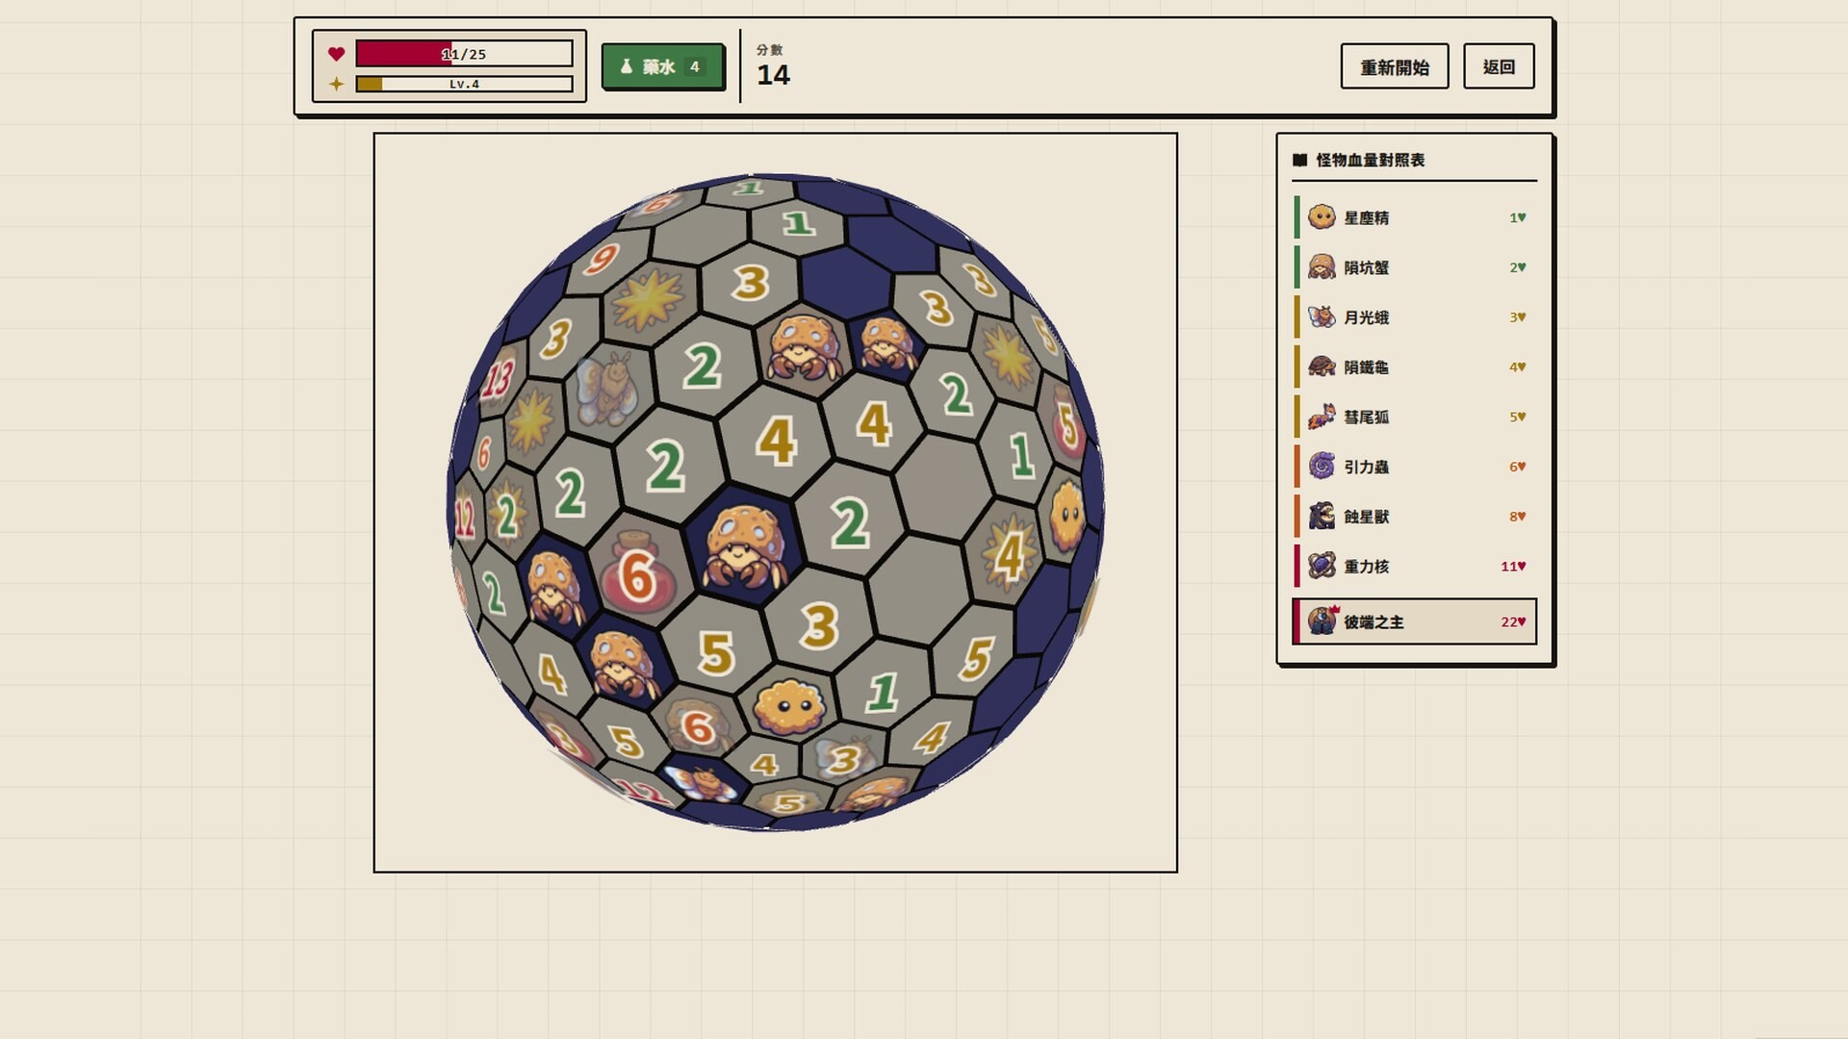Click the red 13 tile on sphere edge

(x=498, y=377)
